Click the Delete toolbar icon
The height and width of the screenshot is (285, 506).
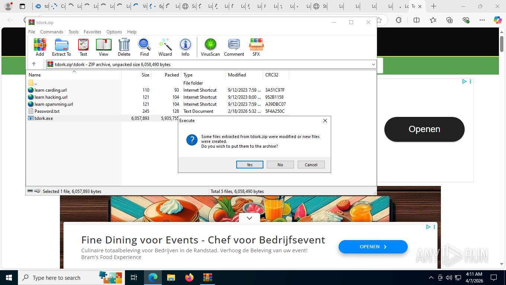(124, 47)
